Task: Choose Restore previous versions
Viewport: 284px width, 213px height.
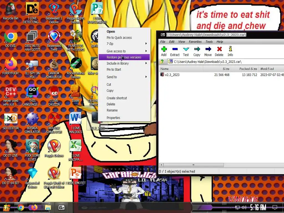Action: tap(124, 57)
